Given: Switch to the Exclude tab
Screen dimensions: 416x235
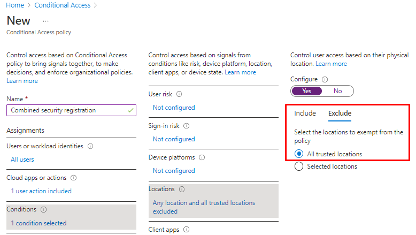Looking at the screenshot, I should coord(340,113).
